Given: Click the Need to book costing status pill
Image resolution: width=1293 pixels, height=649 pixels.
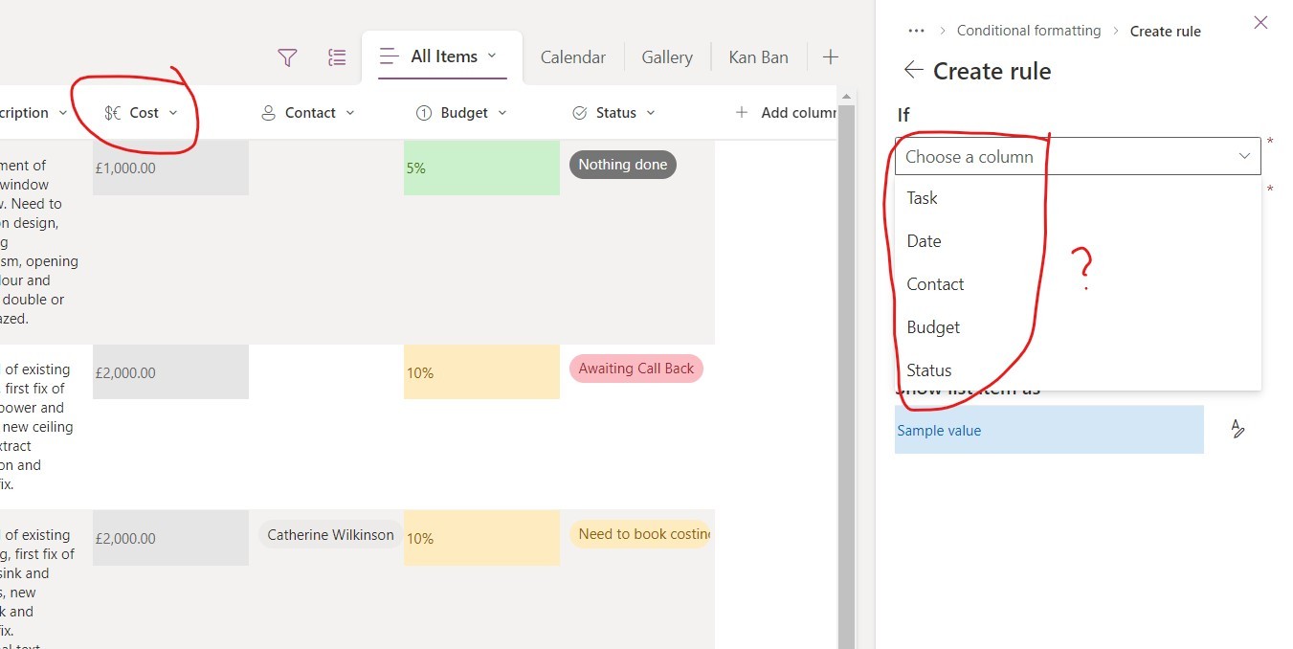Looking at the screenshot, I should [x=640, y=534].
